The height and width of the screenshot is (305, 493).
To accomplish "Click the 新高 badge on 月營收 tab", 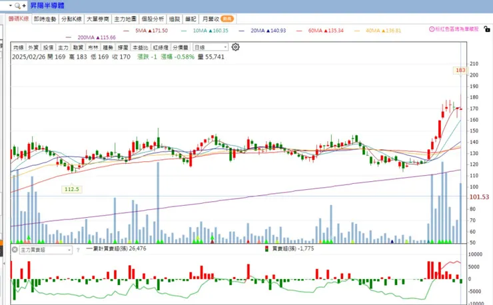I will (227, 19).
